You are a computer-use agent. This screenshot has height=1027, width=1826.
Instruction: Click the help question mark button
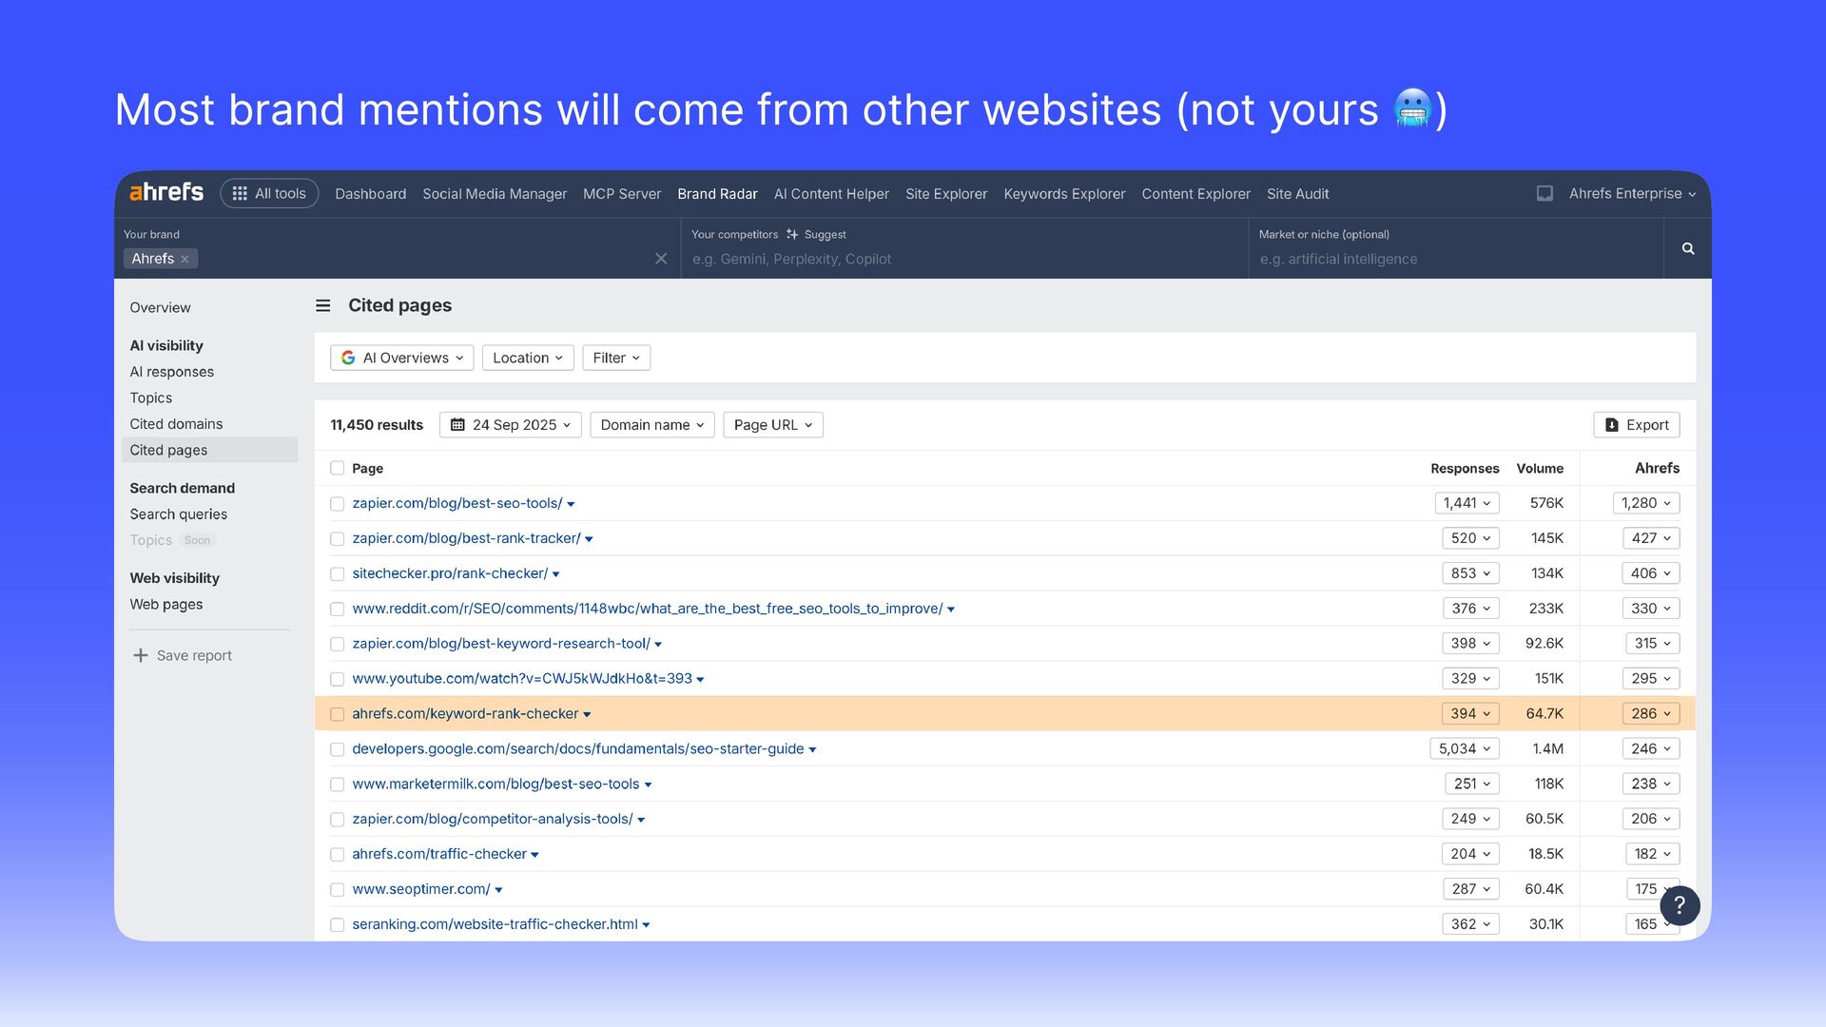click(x=1679, y=905)
